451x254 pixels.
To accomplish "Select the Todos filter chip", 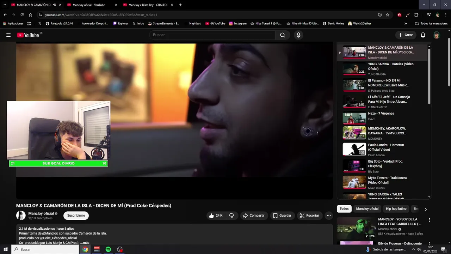I will pyautogui.click(x=344, y=208).
